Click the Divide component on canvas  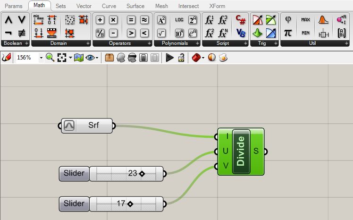pos(241,151)
